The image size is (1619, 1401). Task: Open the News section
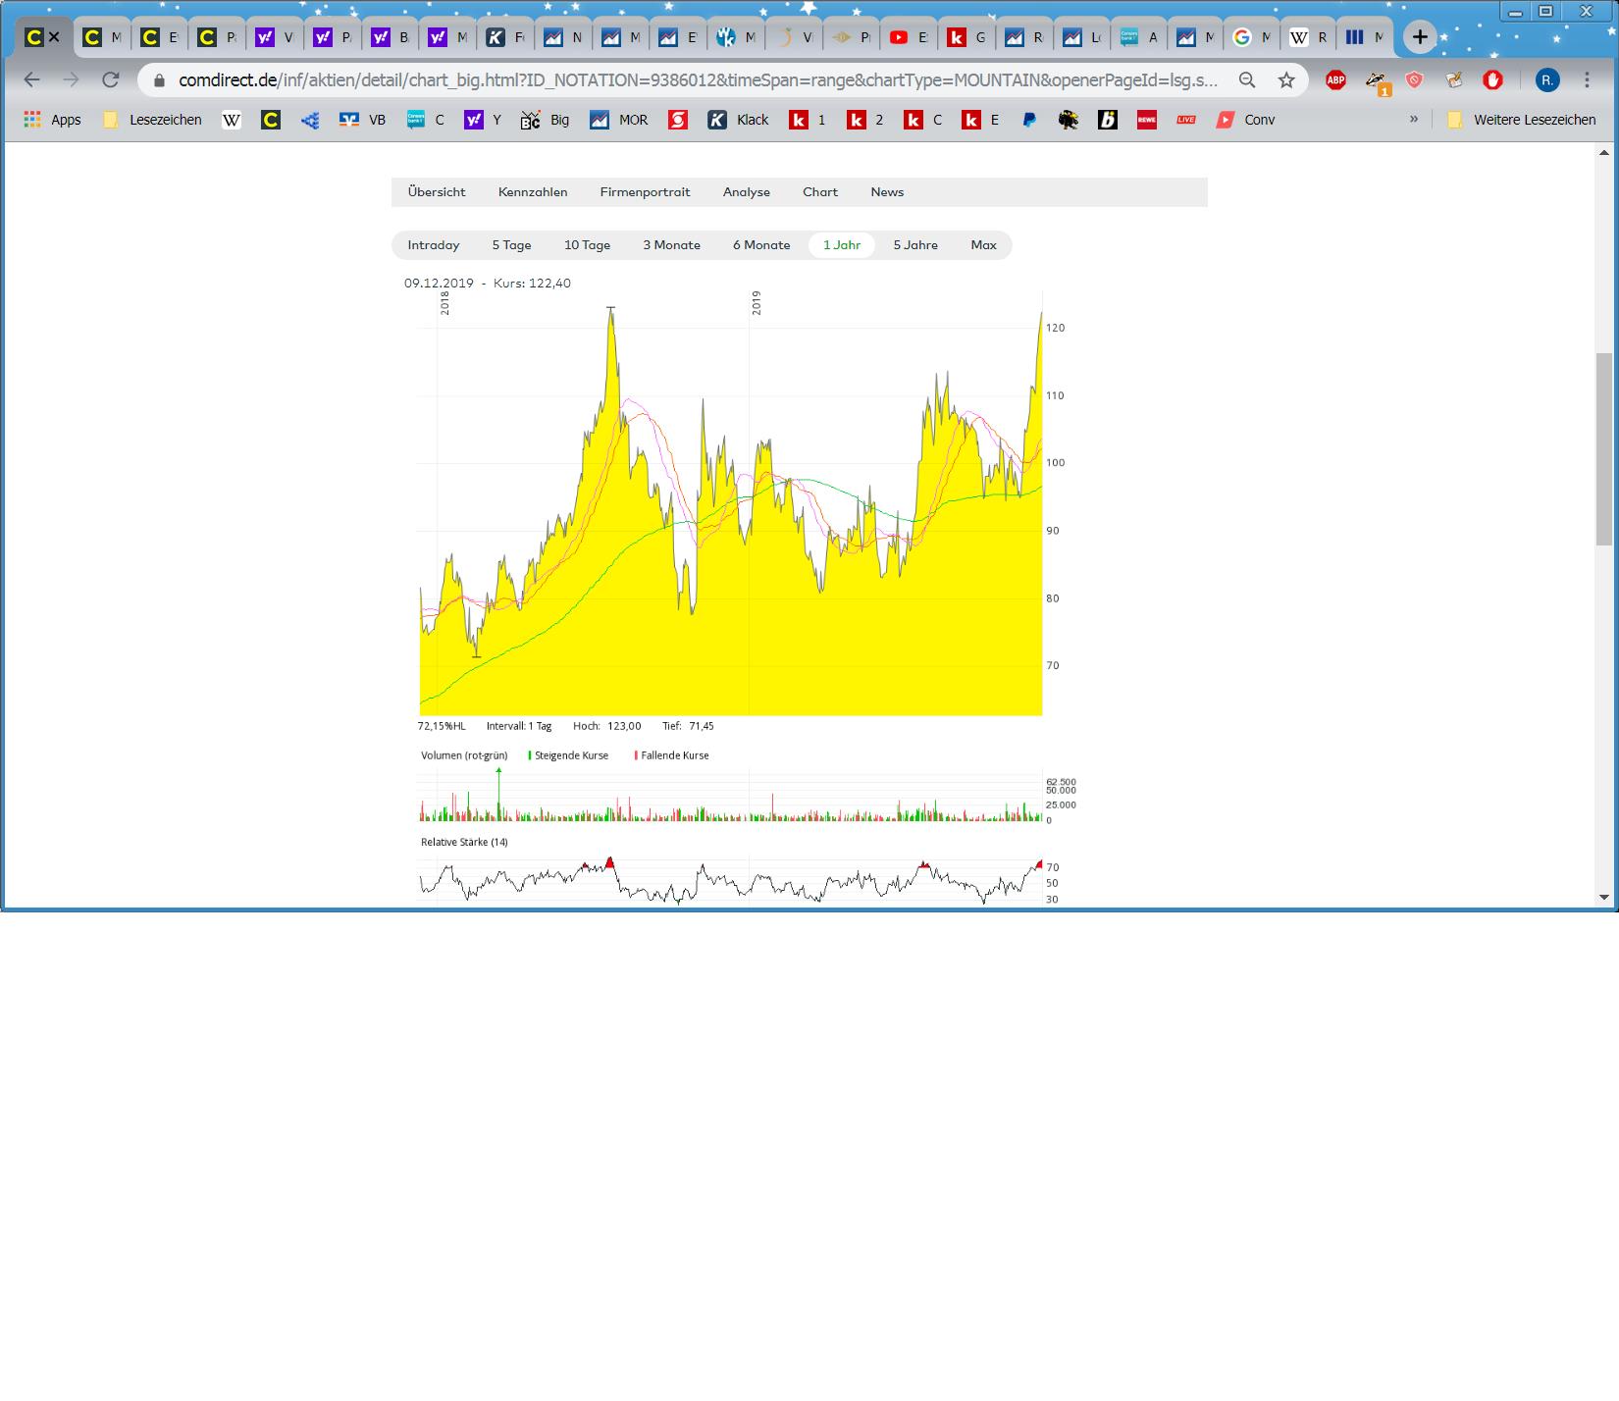pyautogui.click(x=887, y=192)
